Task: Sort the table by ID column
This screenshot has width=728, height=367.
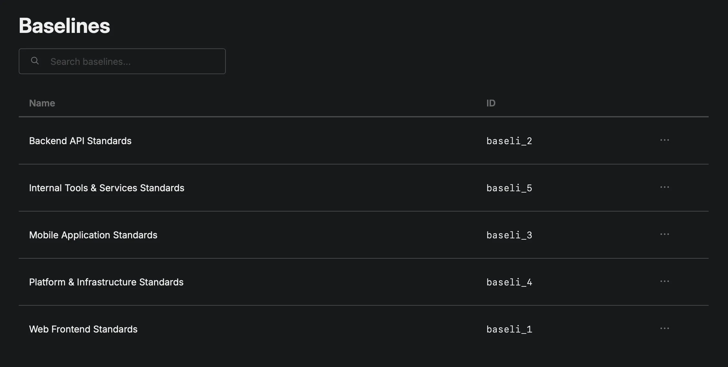Action: (x=491, y=103)
